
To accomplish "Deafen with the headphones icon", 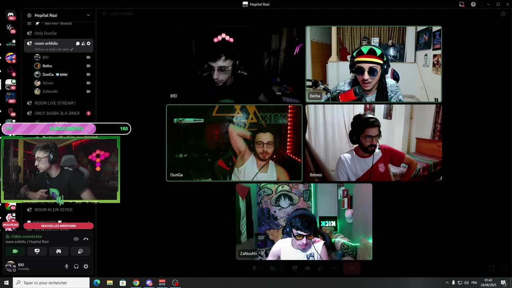I will click(x=76, y=266).
